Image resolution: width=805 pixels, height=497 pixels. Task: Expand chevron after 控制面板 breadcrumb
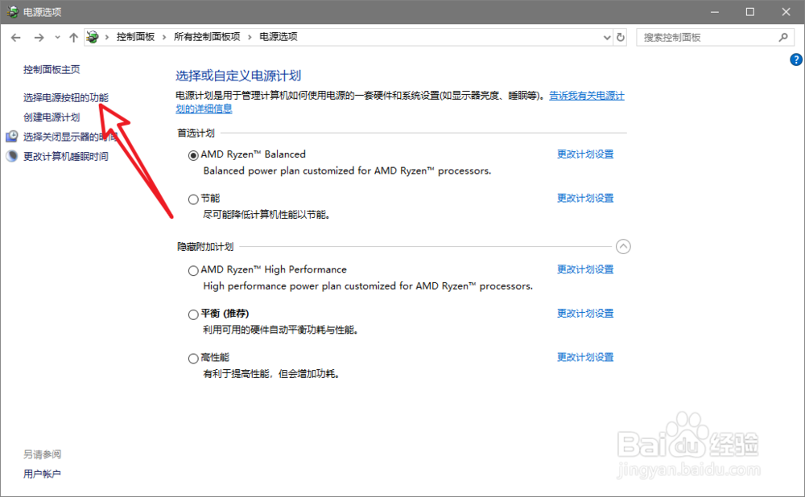pyautogui.click(x=164, y=37)
